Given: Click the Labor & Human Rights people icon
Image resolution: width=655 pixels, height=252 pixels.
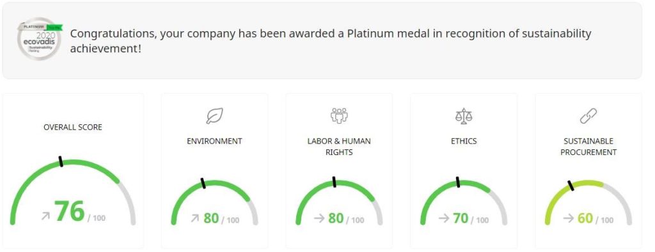Looking at the screenshot, I should tap(339, 116).
